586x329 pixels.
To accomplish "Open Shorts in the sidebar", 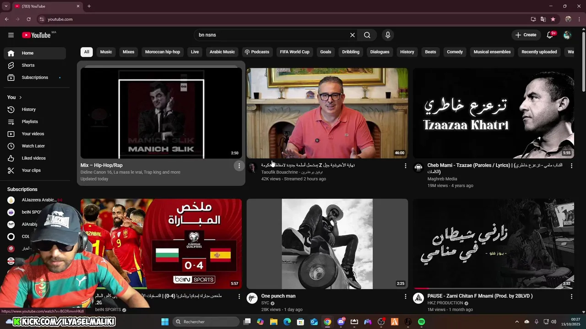I will coord(35,65).
